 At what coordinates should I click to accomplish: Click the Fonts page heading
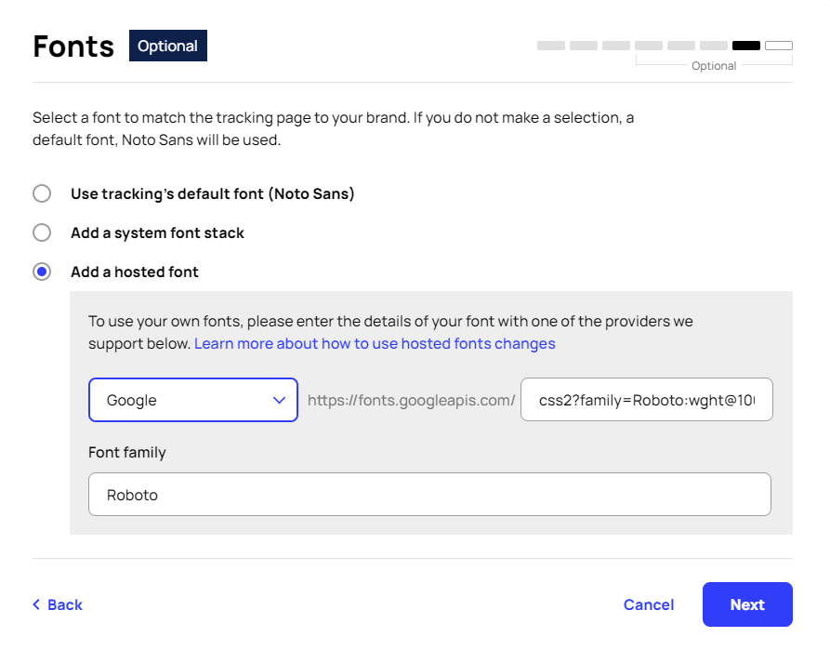pos(73,46)
